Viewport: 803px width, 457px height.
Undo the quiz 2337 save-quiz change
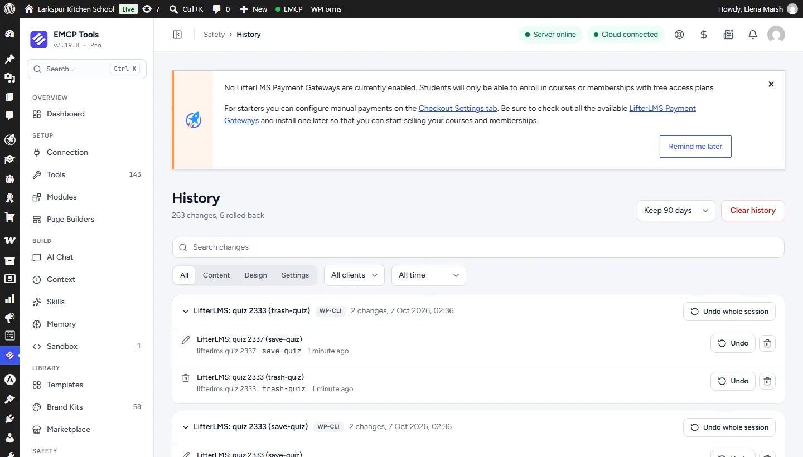click(733, 343)
